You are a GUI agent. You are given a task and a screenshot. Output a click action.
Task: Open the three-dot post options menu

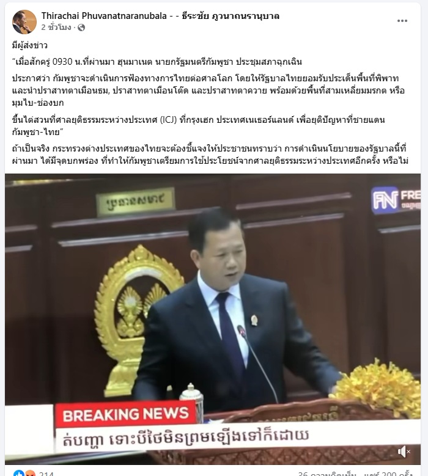402,21
